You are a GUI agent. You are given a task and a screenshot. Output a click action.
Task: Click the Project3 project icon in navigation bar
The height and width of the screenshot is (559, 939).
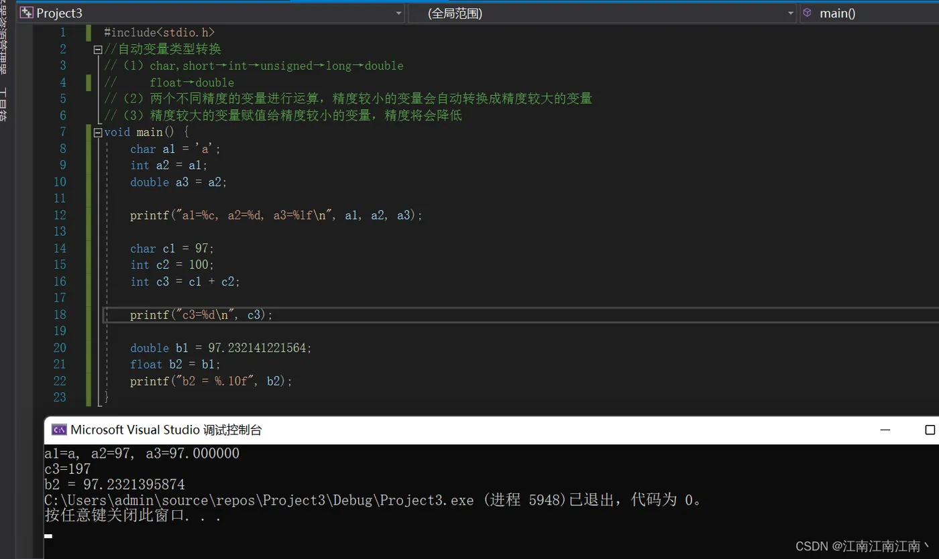click(x=26, y=13)
